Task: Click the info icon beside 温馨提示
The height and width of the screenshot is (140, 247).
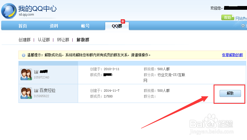Action: pos(24,55)
